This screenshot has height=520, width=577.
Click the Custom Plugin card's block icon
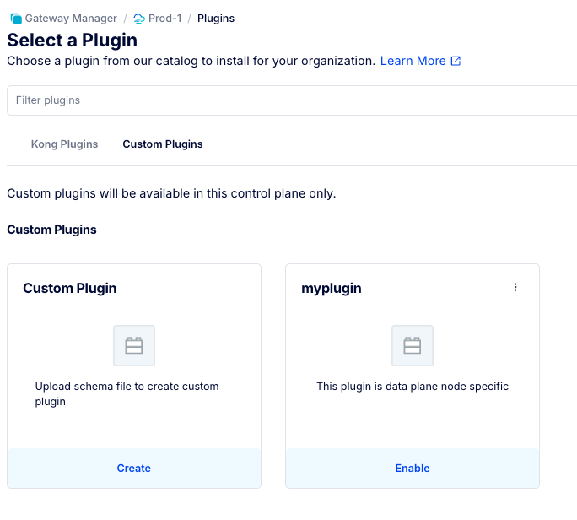(x=134, y=345)
